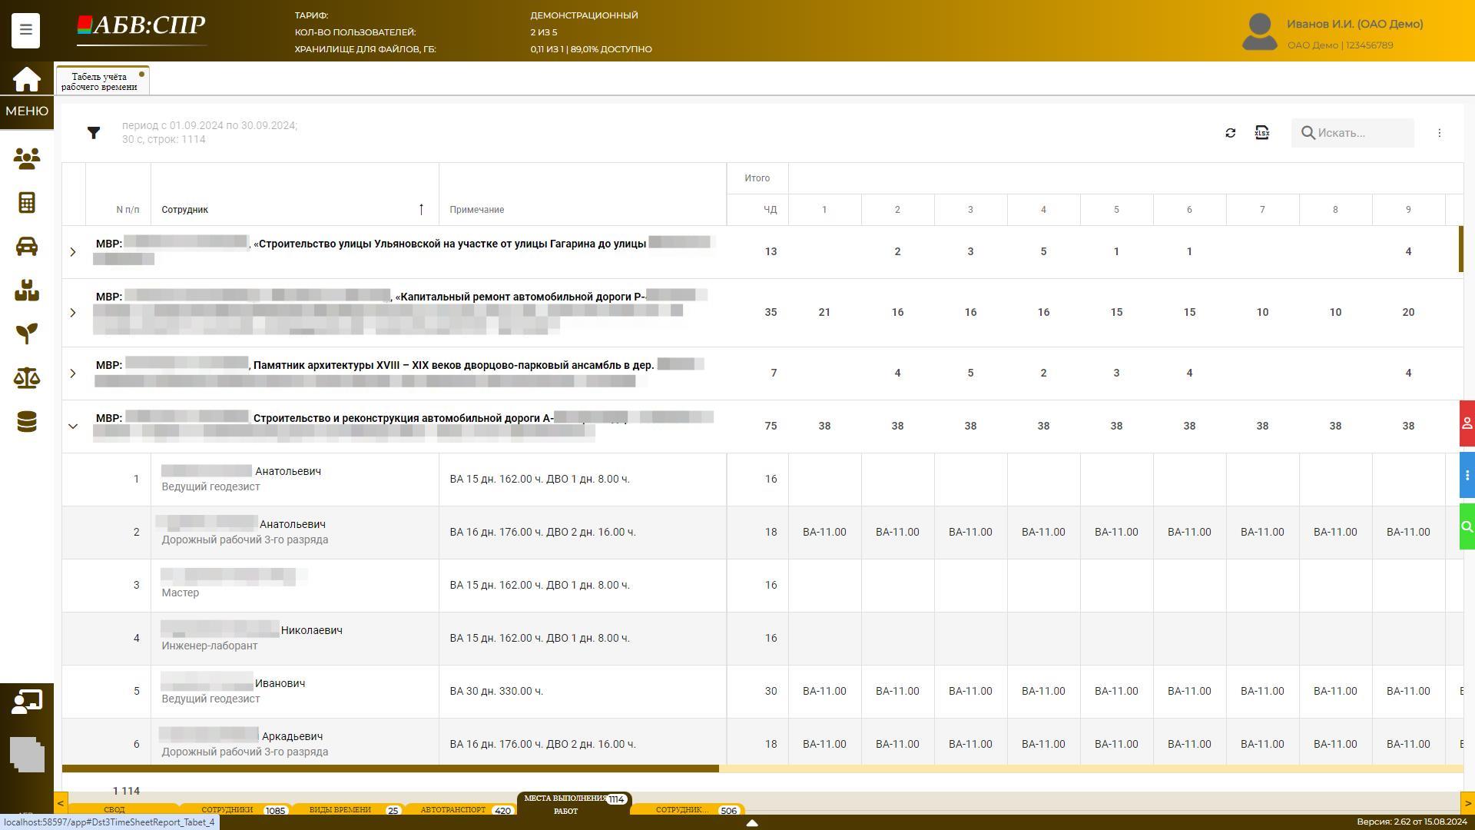Screen dimensions: 1475x830
Task: Open the balance scales sidebar section
Action: click(27, 377)
